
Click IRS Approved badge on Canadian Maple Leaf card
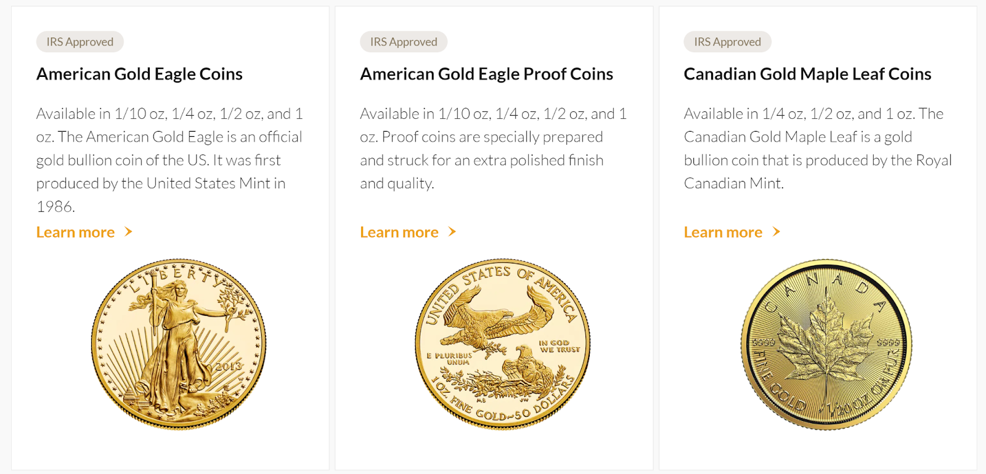point(727,42)
